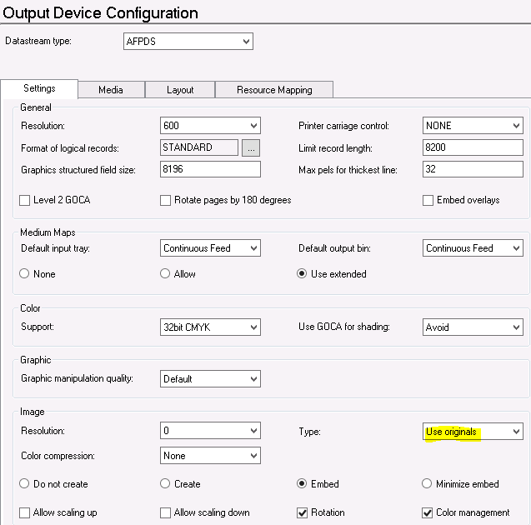Open the Datastream type dropdown
The height and width of the screenshot is (525, 531).
pos(188,42)
